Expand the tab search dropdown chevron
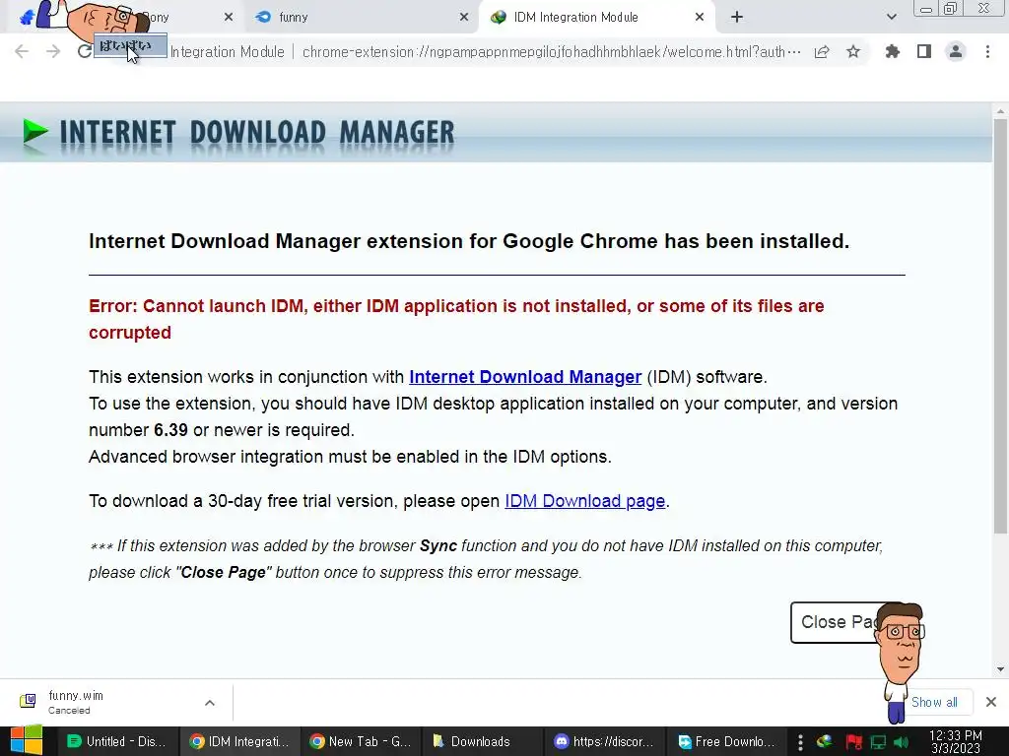 tap(891, 17)
